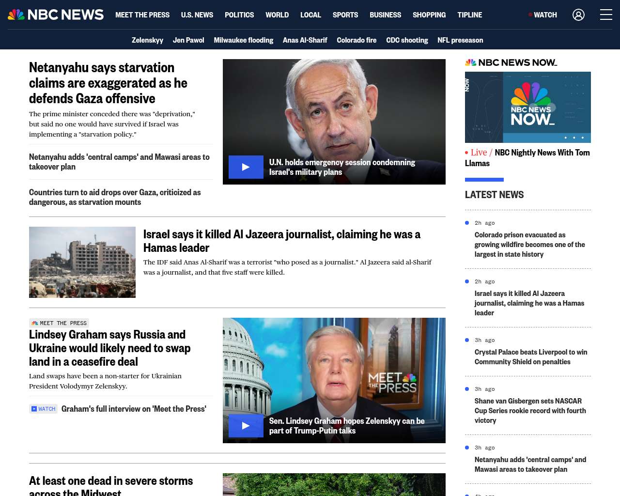Click the NBC News Now header logo
620x496 pixels.
click(x=511, y=62)
